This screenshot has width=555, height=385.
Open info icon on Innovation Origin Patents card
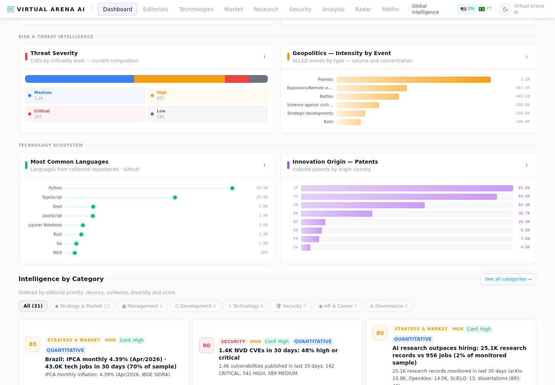[x=526, y=165]
